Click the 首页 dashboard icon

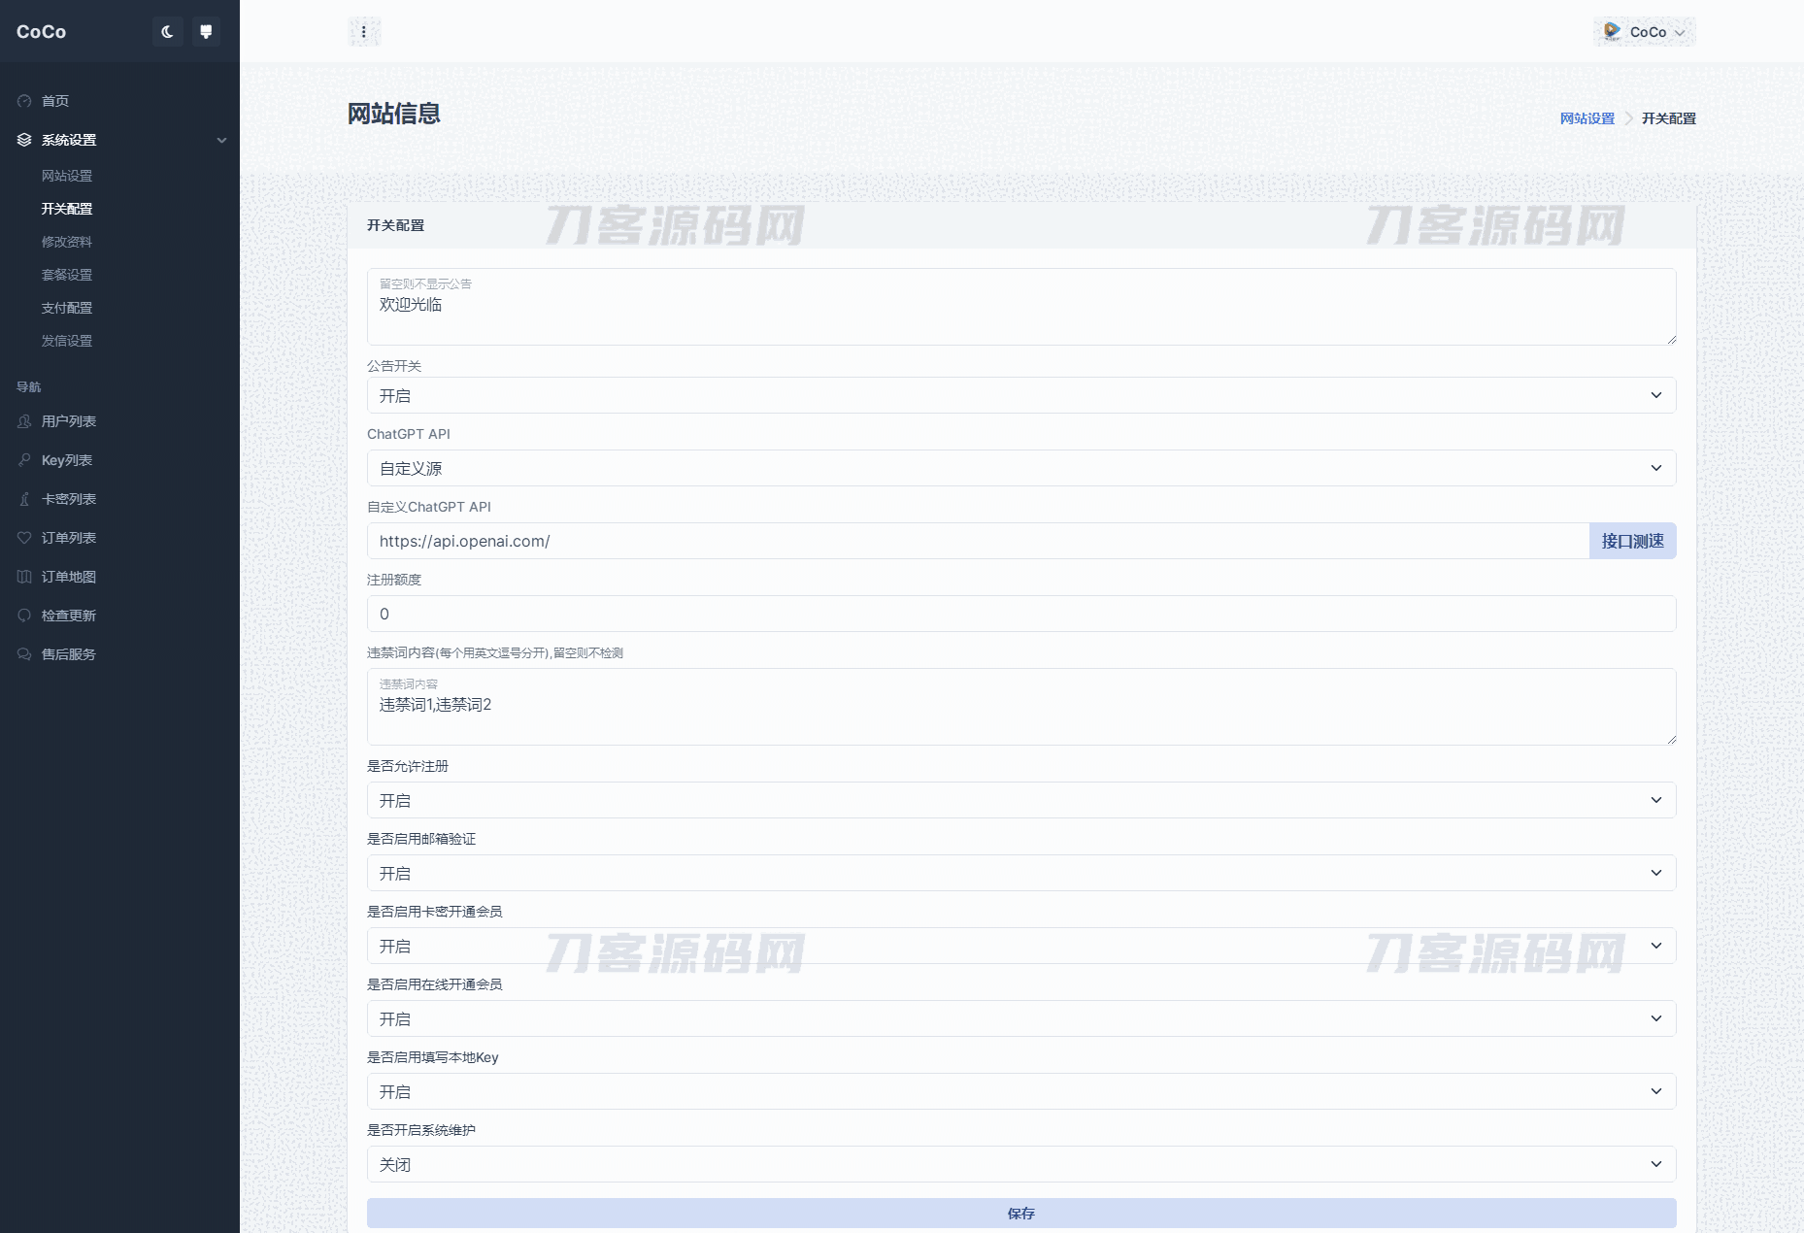[x=24, y=101]
